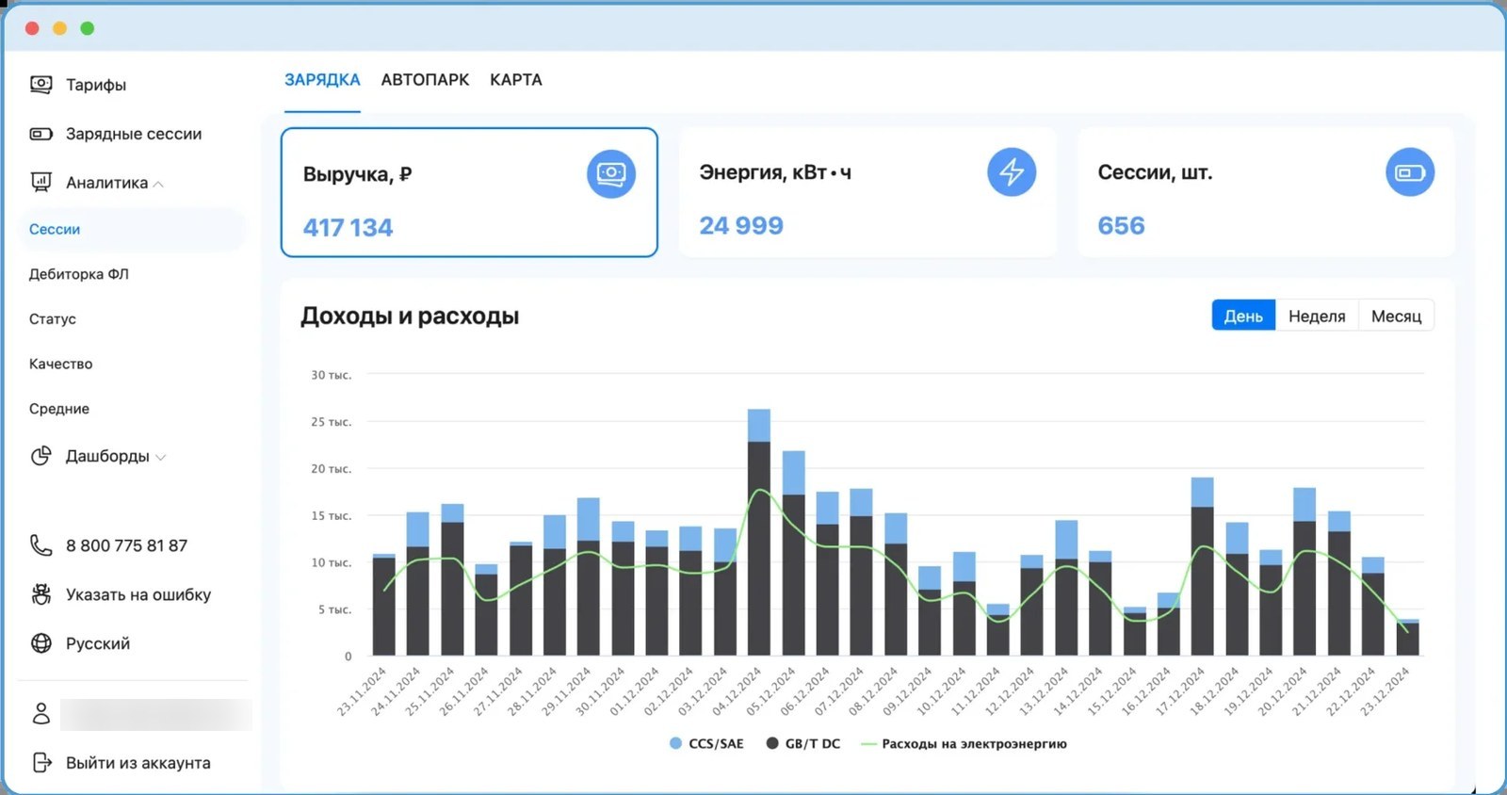Image resolution: width=1507 pixels, height=795 pixels.
Task: Select the День period toggle
Action: [1243, 316]
